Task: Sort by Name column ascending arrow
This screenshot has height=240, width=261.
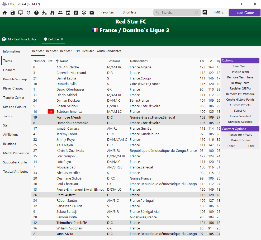Action: coord(57,61)
